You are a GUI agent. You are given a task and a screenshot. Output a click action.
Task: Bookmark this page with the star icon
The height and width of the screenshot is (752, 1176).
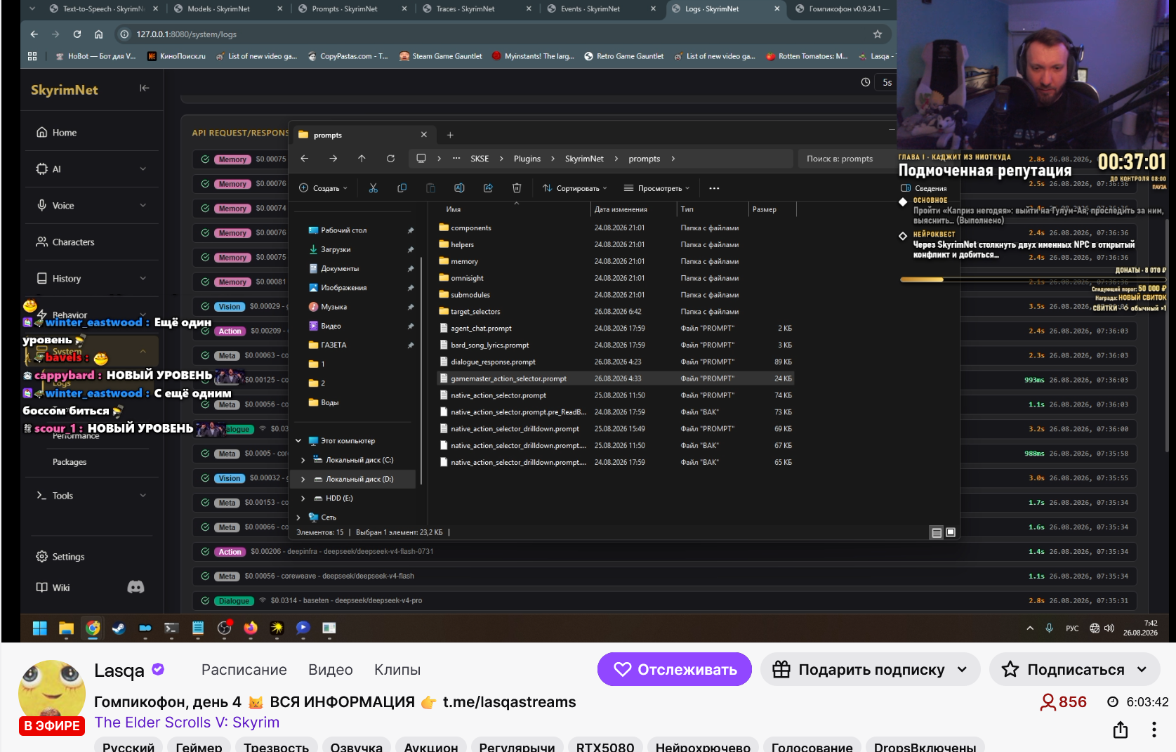pyautogui.click(x=877, y=34)
